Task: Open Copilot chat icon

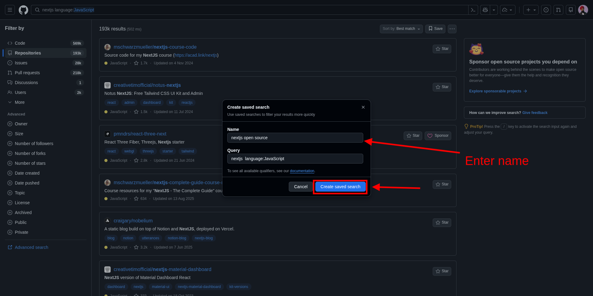Action: pyautogui.click(x=485, y=10)
